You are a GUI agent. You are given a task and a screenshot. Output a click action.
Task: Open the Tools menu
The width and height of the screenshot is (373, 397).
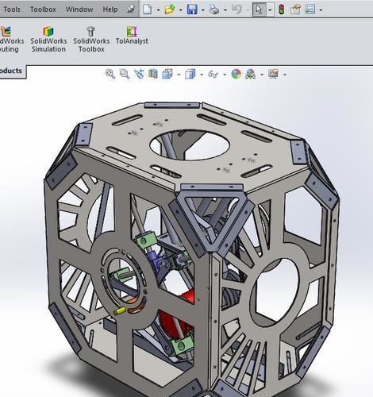[12, 10]
